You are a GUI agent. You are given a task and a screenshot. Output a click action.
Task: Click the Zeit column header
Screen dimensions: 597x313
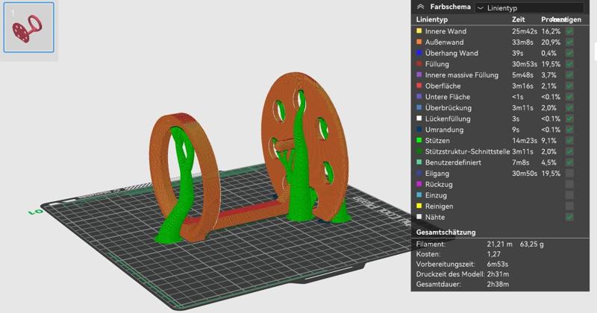(518, 19)
